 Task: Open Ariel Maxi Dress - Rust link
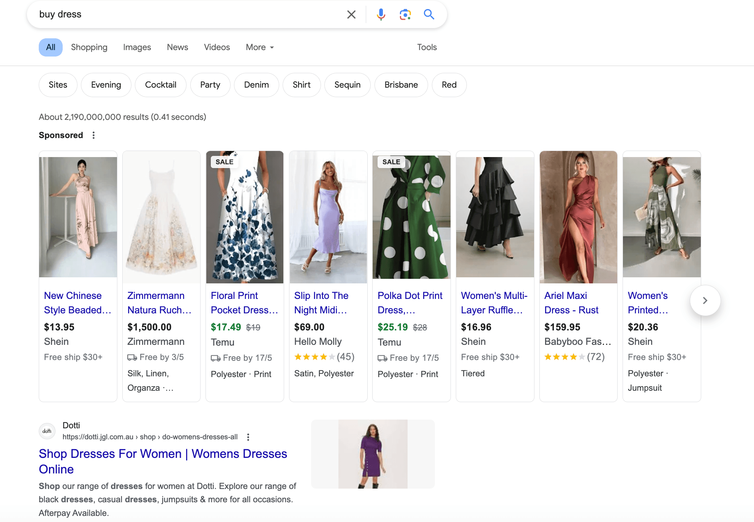(x=571, y=303)
